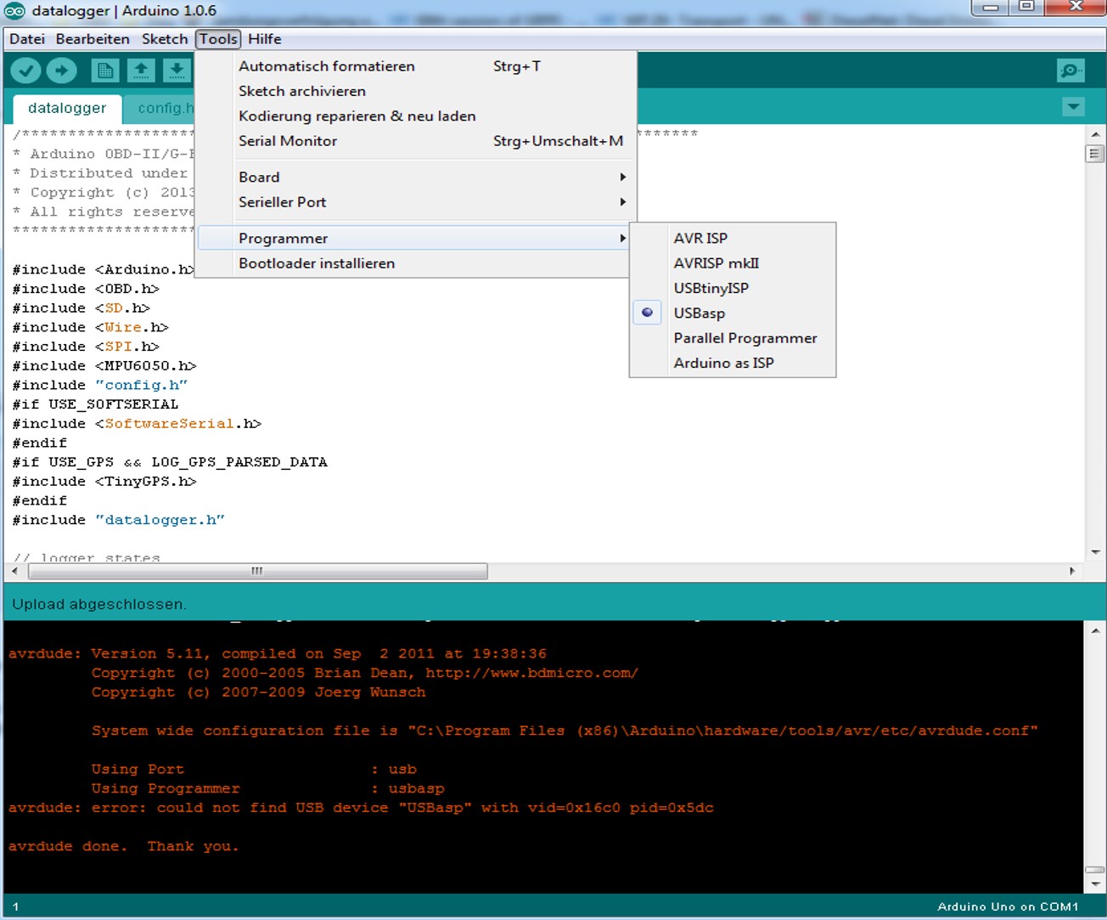Open a sketch using the Open icon
The image size is (1107, 920).
point(141,71)
